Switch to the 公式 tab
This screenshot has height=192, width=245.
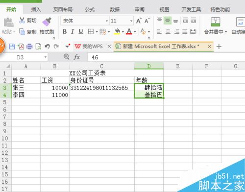point(90,9)
